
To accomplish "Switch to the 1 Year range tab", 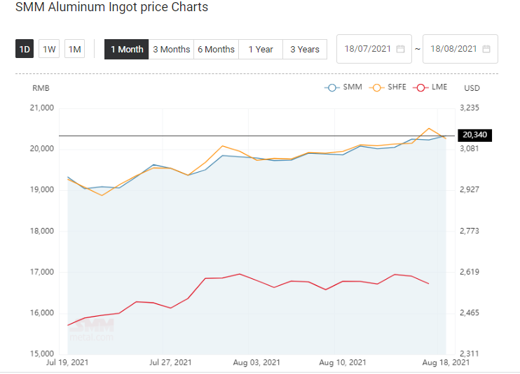I will tap(261, 49).
